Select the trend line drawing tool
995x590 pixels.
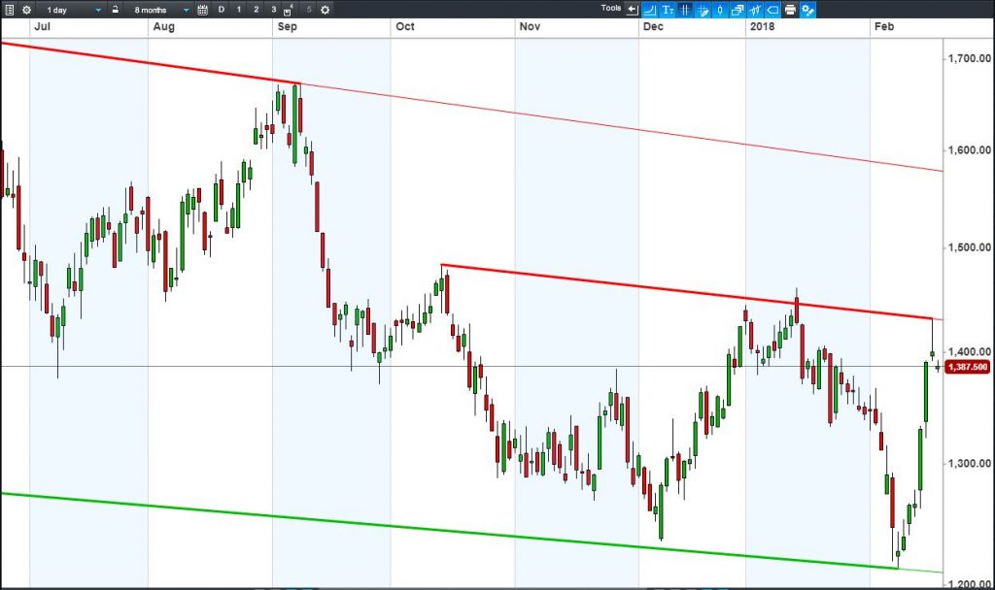650,10
